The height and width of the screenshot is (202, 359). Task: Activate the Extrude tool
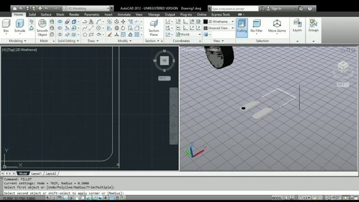pyautogui.click(x=20, y=26)
